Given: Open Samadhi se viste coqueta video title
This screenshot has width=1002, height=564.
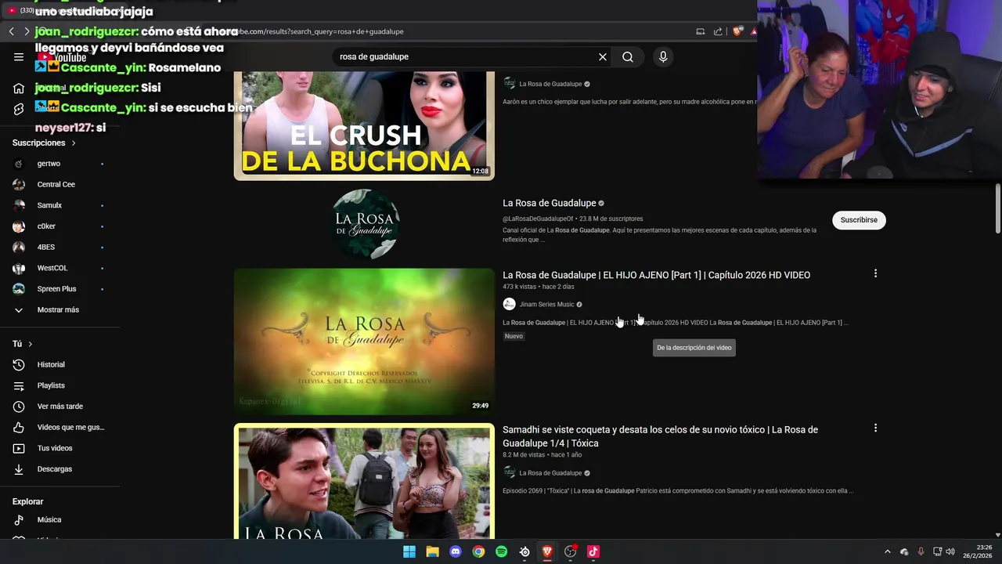Looking at the screenshot, I should tap(660, 436).
